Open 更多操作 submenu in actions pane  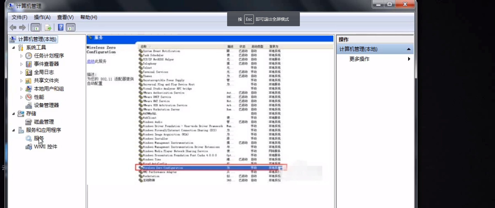pyautogui.click(x=359, y=59)
